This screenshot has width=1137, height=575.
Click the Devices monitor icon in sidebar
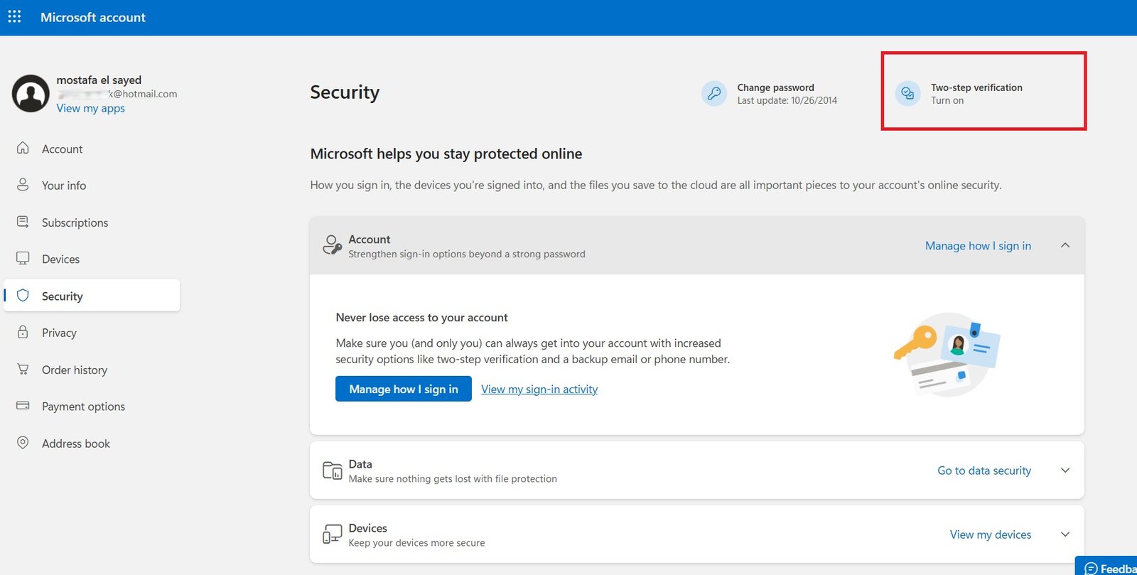tap(23, 258)
